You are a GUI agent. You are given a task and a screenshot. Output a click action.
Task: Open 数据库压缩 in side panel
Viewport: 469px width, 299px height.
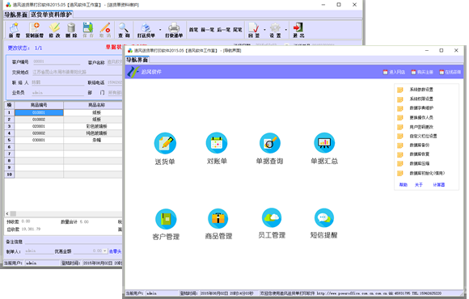pyautogui.click(x=420, y=163)
